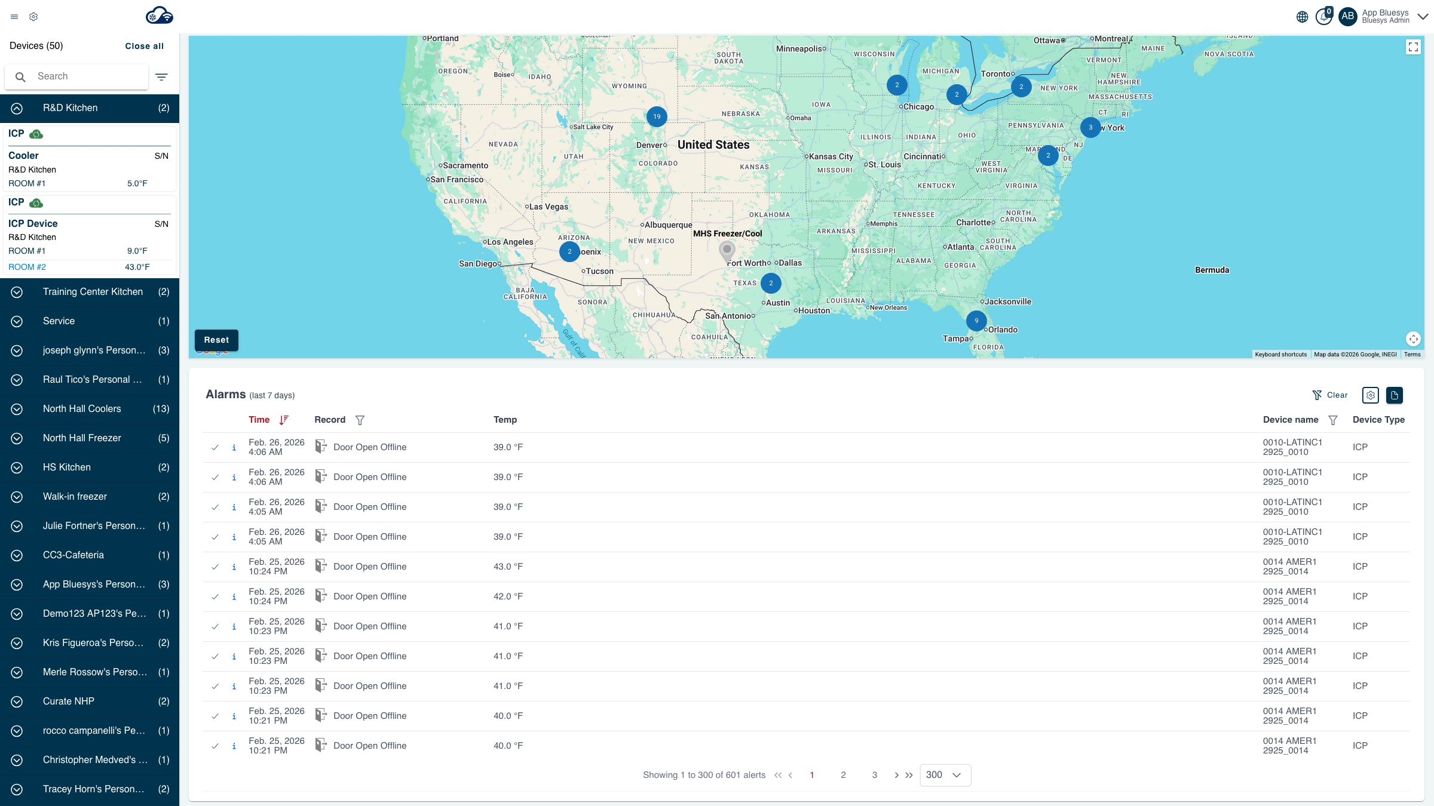Open the language globe selector
1434x806 pixels.
[x=1303, y=17]
